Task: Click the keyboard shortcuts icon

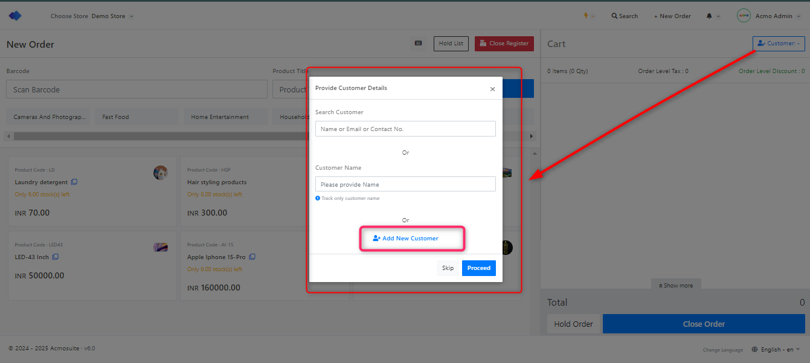Action: pos(417,43)
